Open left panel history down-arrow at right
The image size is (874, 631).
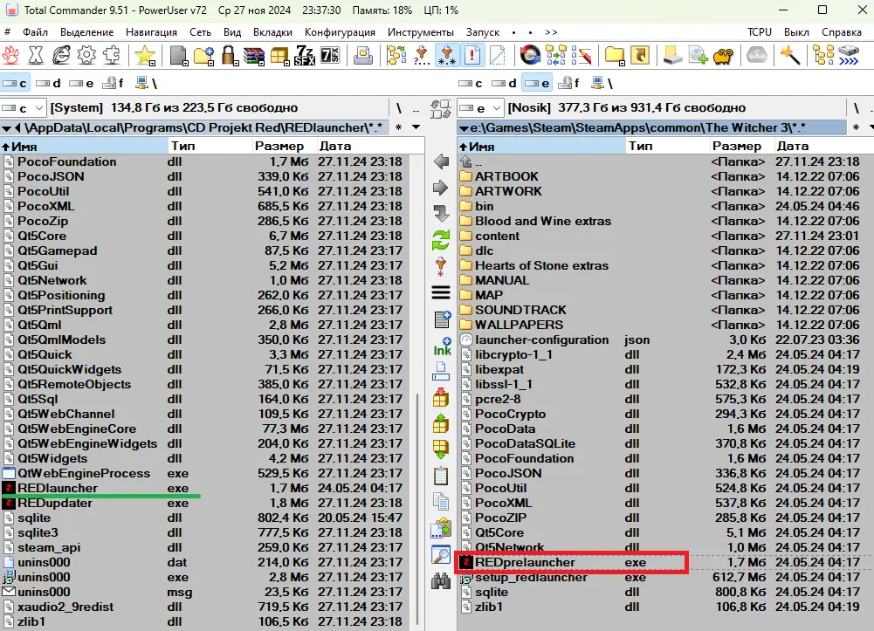pos(416,127)
